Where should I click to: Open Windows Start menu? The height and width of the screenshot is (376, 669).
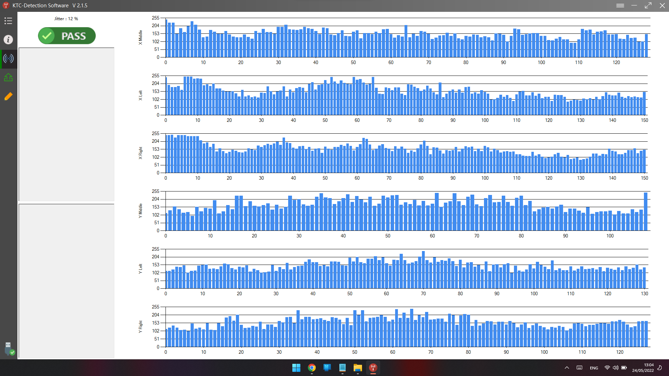(296, 368)
